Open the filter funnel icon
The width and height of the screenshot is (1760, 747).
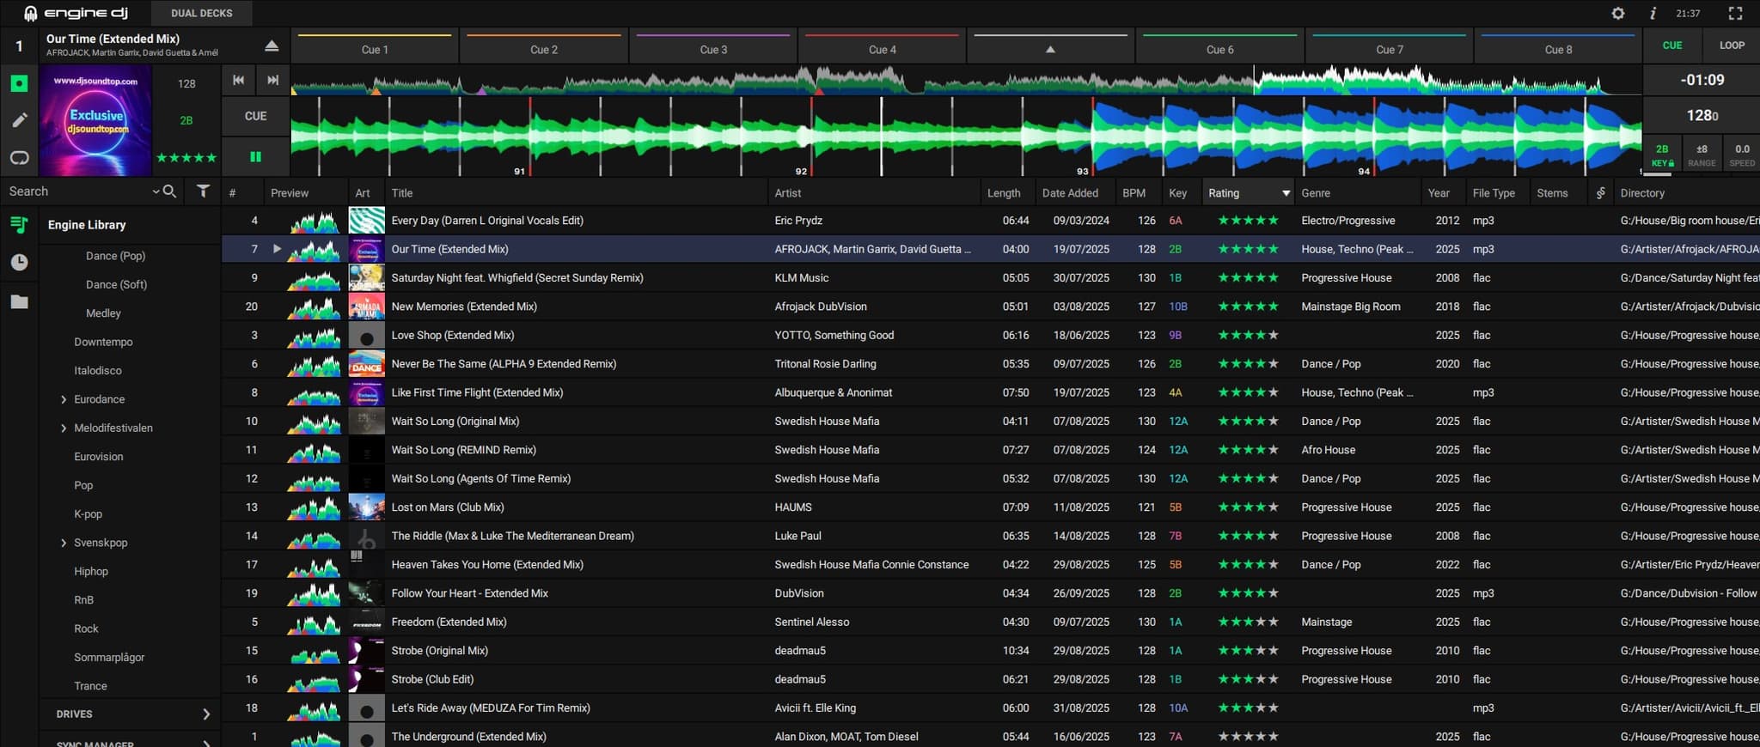tap(203, 191)
